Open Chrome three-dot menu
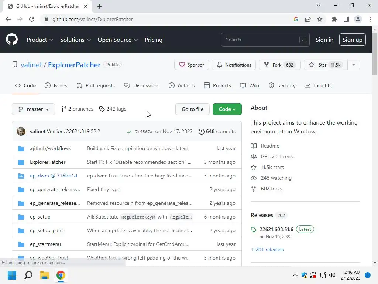 tap(370, 19)
